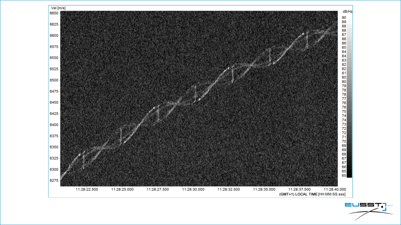
Task: Click the 6600 velocity tick label
Action: click(x=54, y=36)
